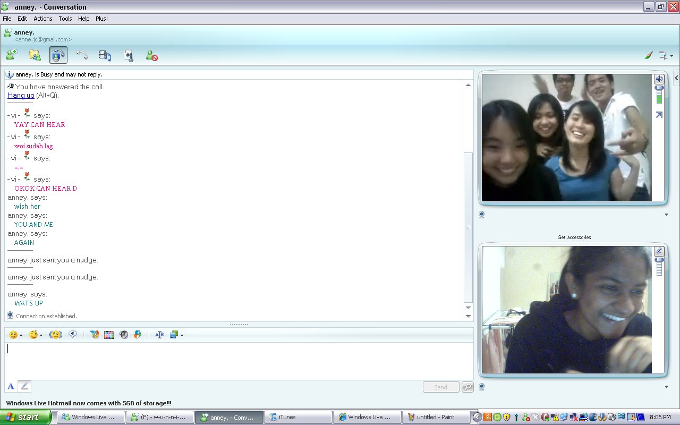This screenshot has height=425, width=680.
Task: Expand dropdown arrow below your own webcam
Action: coord(666,387)
